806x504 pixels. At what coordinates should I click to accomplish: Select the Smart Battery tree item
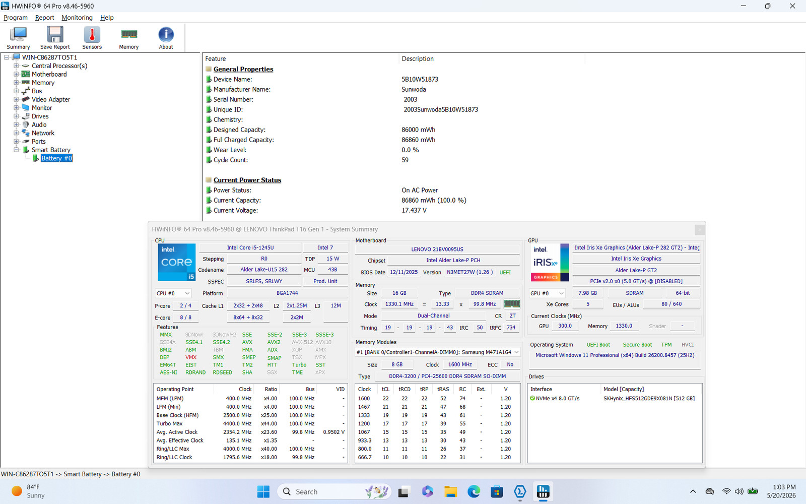click(x=51, y=150)
